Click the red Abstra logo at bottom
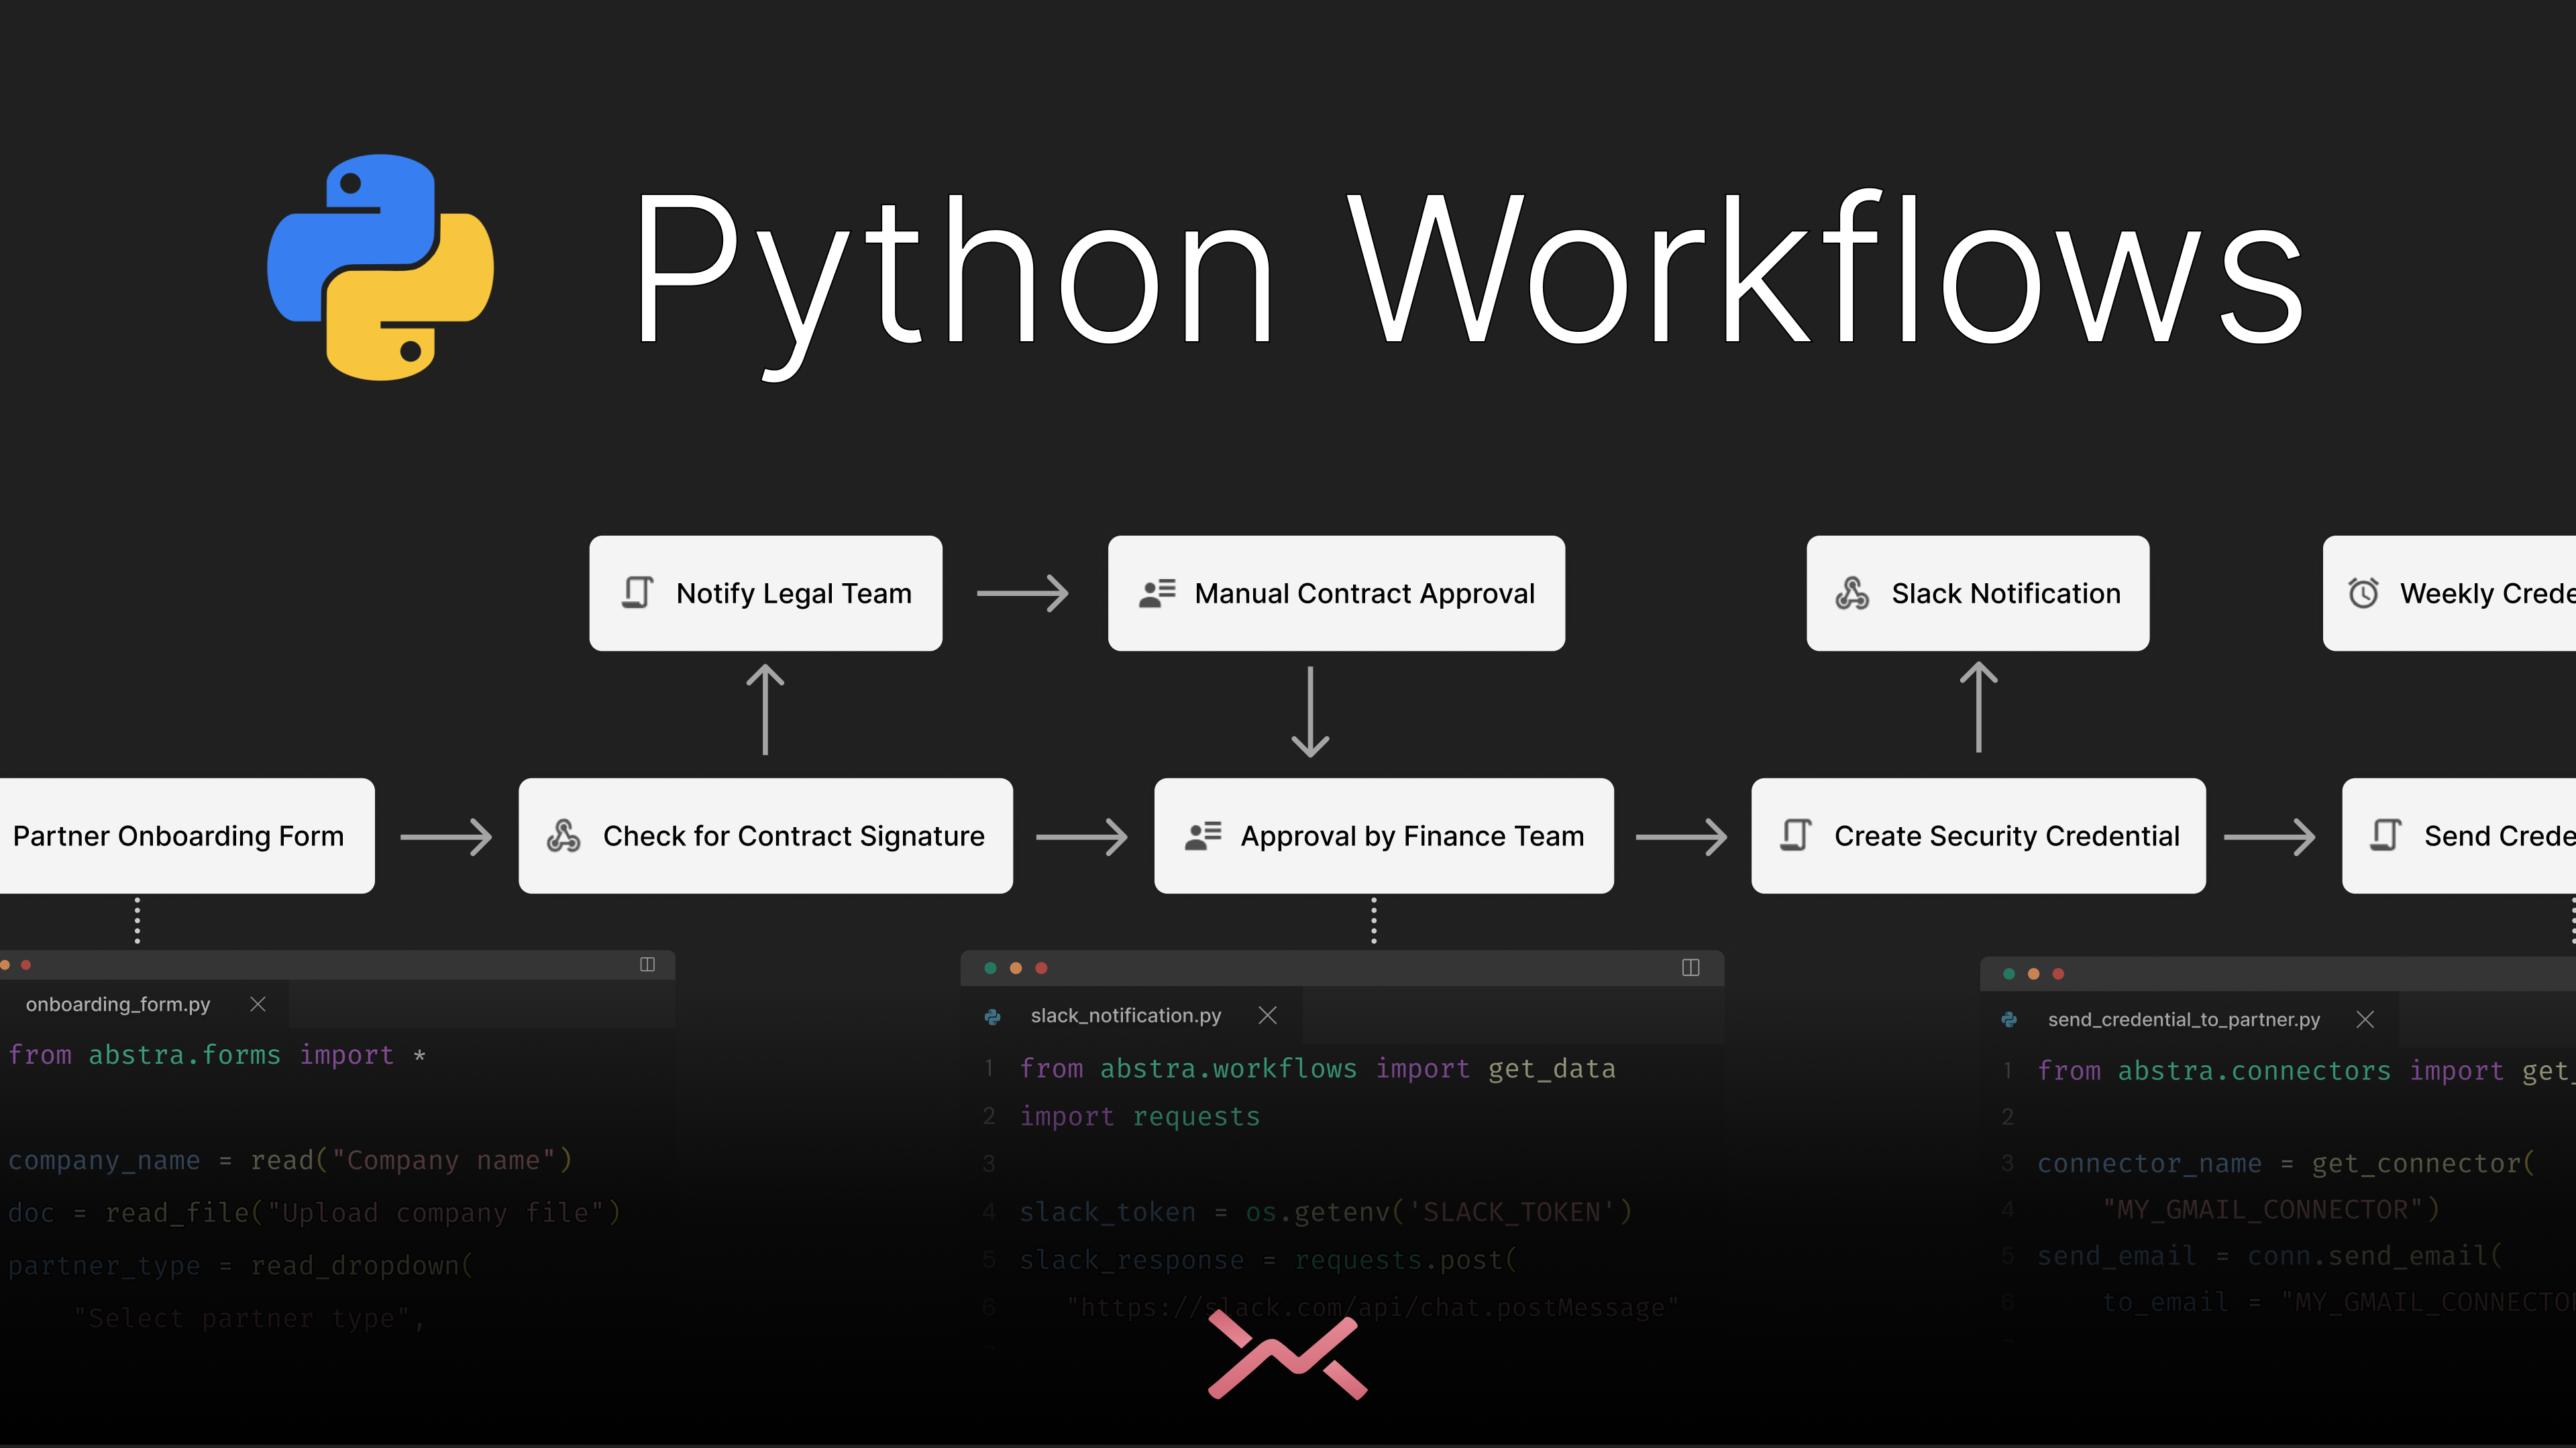This screenshot has height=1448, width=2576. click(1287, 1357)
